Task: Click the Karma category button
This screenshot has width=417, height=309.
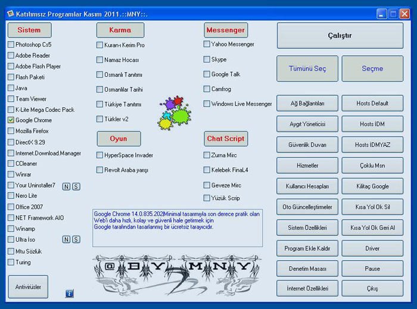Action: click(120, 30)
